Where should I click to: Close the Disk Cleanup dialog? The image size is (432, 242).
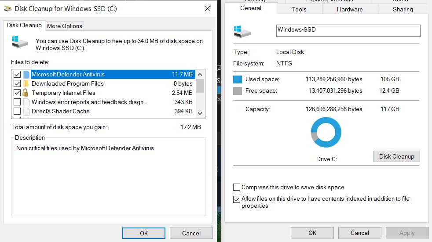pos(208,8)
